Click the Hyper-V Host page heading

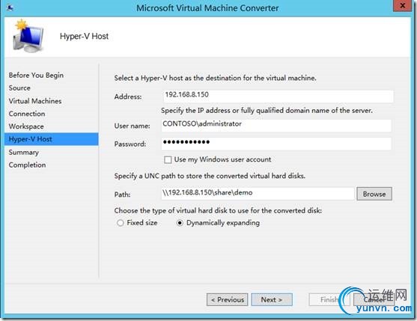coord(84,36)
